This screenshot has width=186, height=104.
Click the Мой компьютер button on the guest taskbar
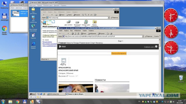56,94
